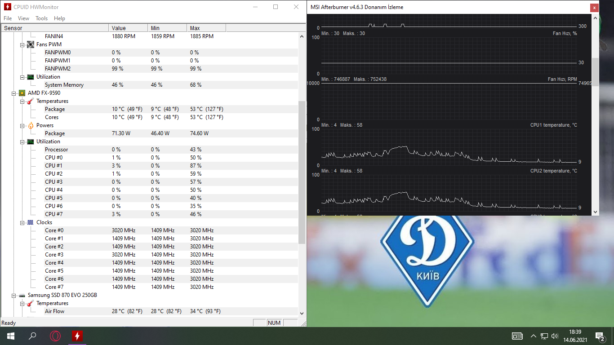
Task: Click the HWMonitor vertical scrollbar up arrow
Action: [x=302, y=36]
